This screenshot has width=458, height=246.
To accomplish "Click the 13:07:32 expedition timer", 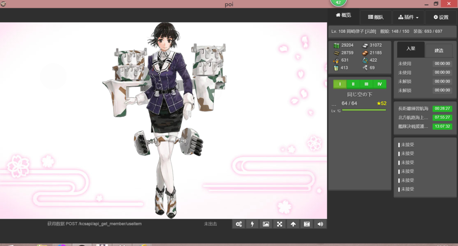I will coord(442,126).
